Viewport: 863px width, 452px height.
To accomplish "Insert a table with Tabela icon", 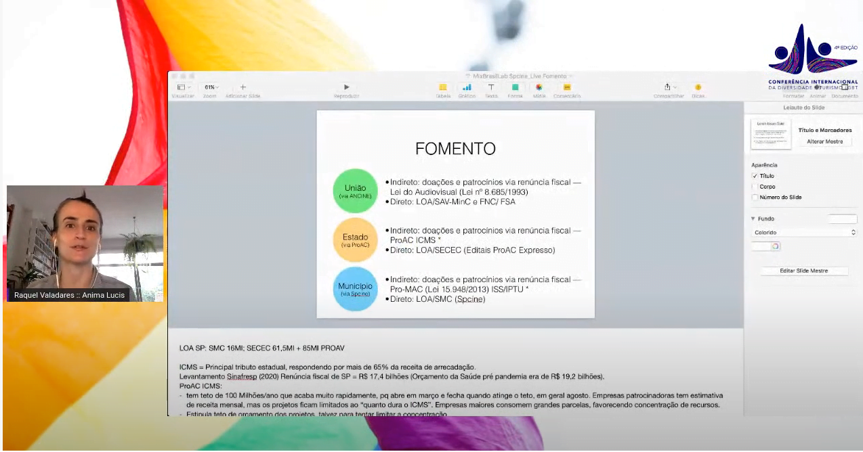I will pyautogui.click(x=442, y=87).
